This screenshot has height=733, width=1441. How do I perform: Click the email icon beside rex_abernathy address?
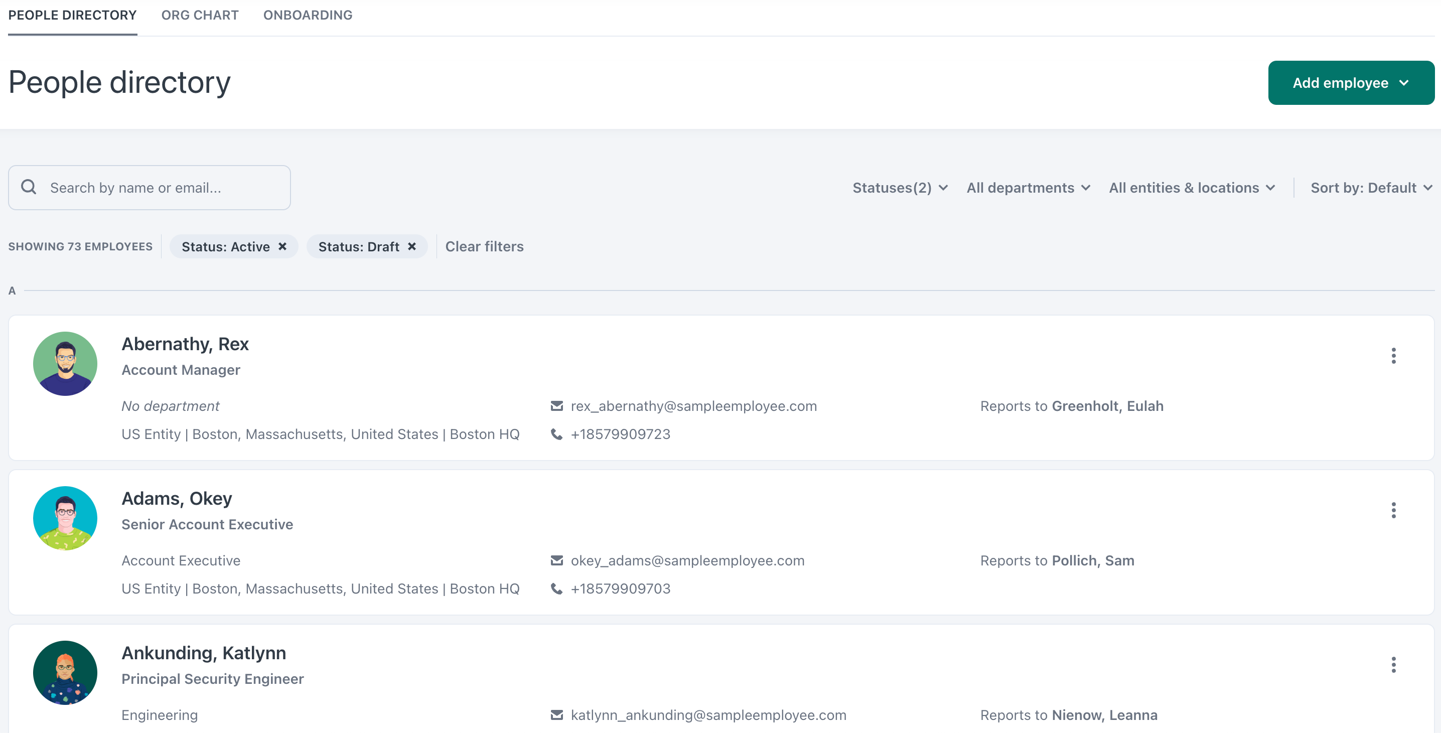click(556, 406)
